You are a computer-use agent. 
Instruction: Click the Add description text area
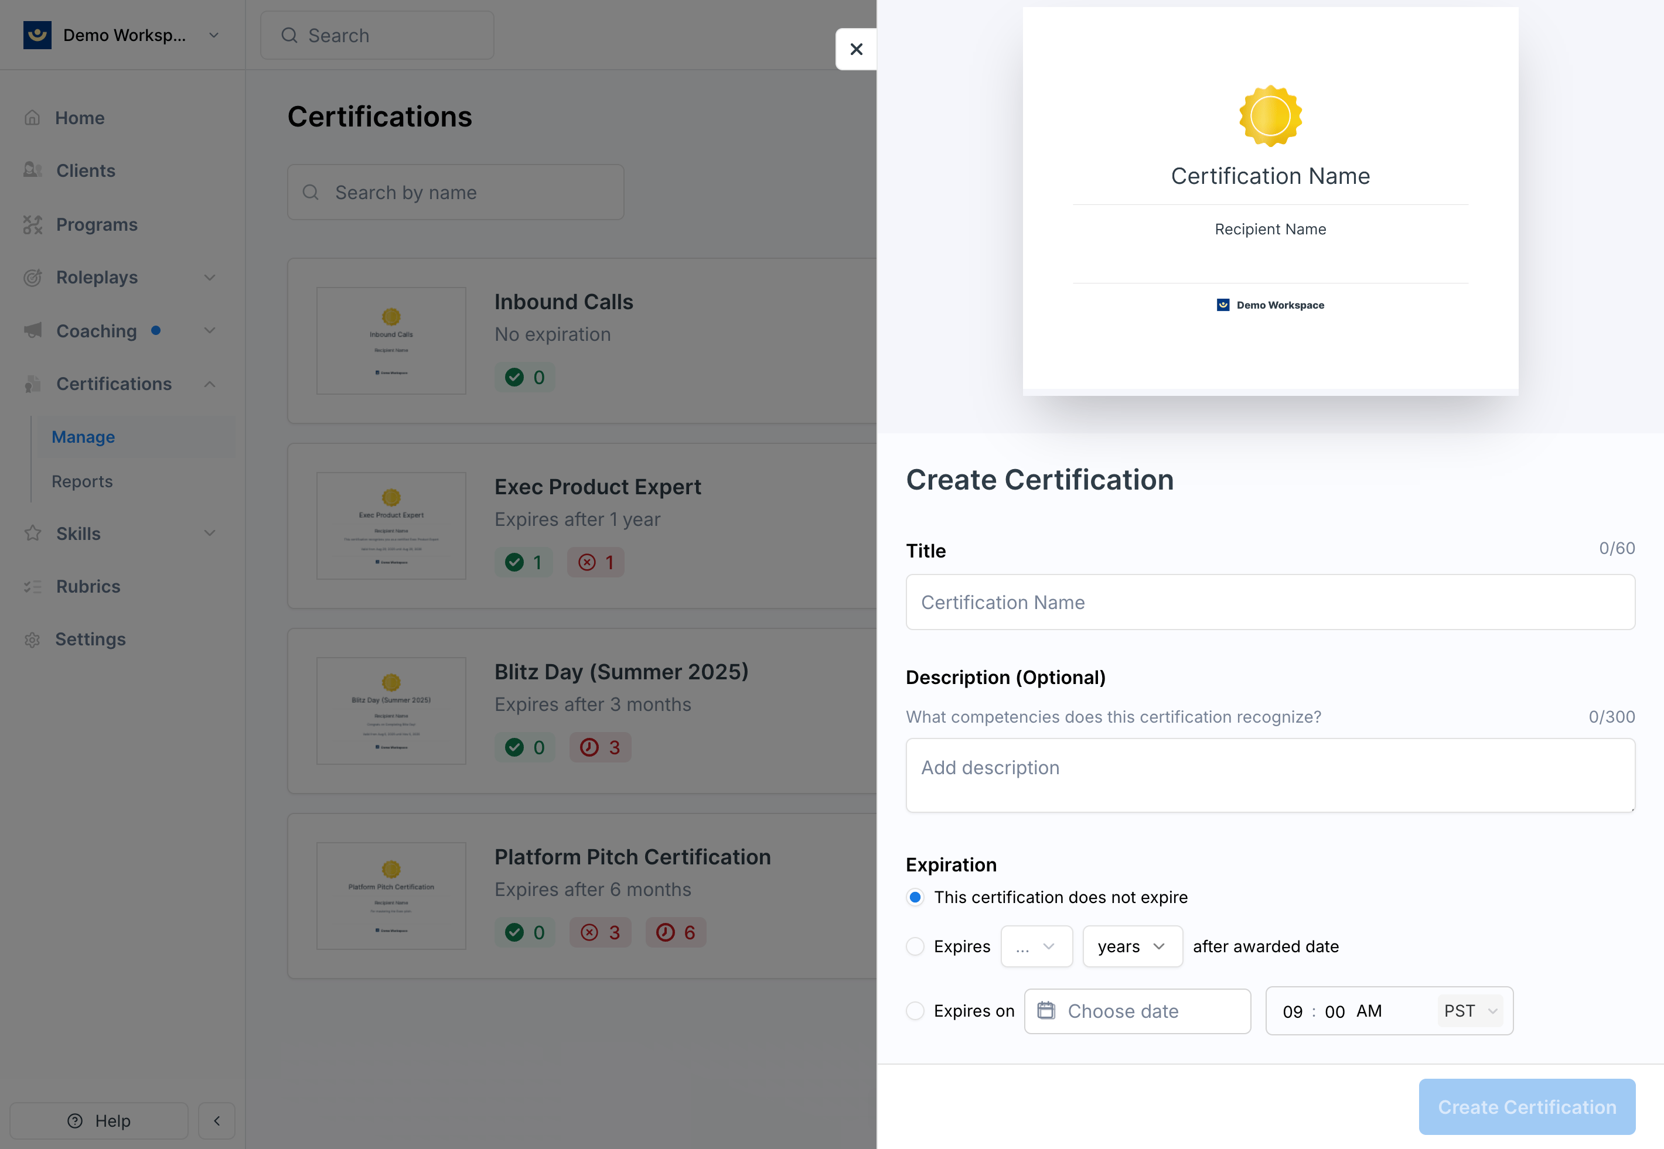(1270, 775)
